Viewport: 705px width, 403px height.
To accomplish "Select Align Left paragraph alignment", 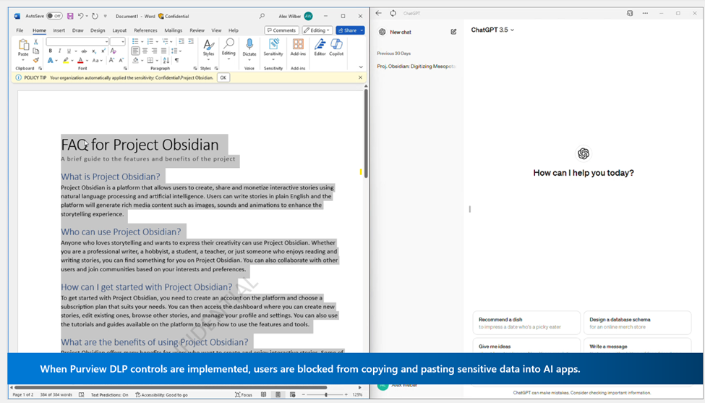I will point(135,51).
